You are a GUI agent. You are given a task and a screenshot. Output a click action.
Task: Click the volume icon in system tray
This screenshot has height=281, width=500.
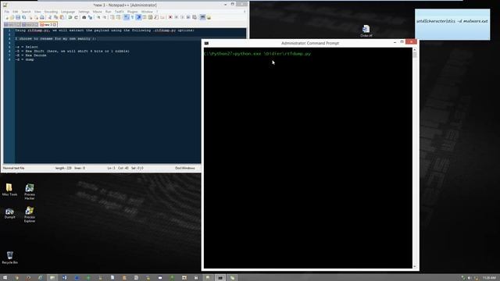point(470,278)
